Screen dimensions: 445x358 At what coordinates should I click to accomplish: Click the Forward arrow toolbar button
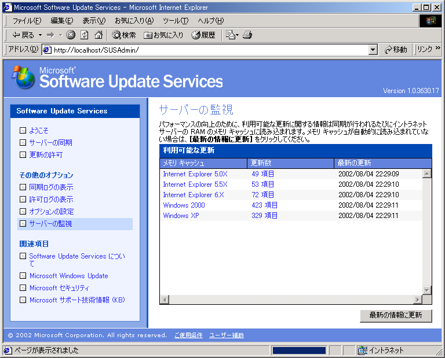click(50, 35)
